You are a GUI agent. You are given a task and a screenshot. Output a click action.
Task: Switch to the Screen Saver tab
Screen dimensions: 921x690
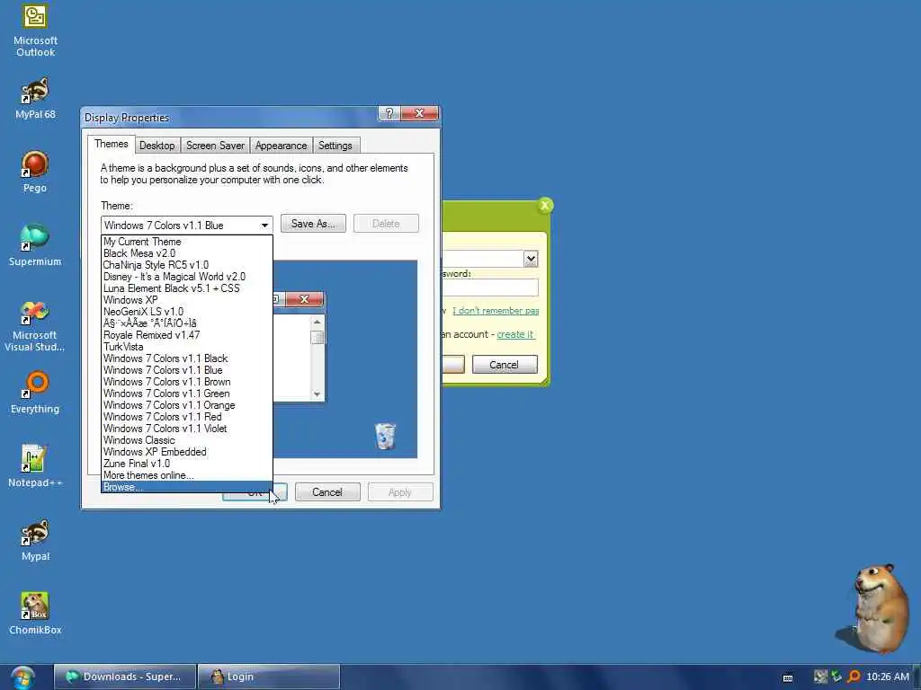coord(215,146)
